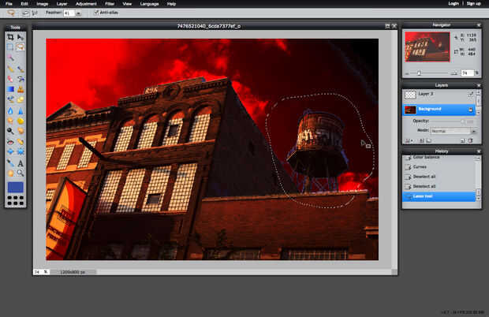Select the Lasso tool in Tools panel
The height and width of the screenshot is (317, 489).
[x=21, y=47]
